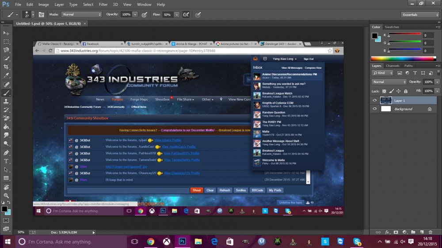Open the Brush panel toggle icon
Viewport: 442px width, 248px height.
[x=42, y=15]
